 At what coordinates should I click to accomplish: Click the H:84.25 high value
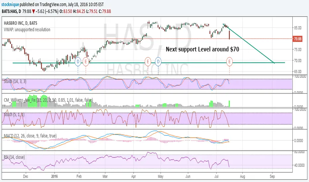[x=79, y=11]
